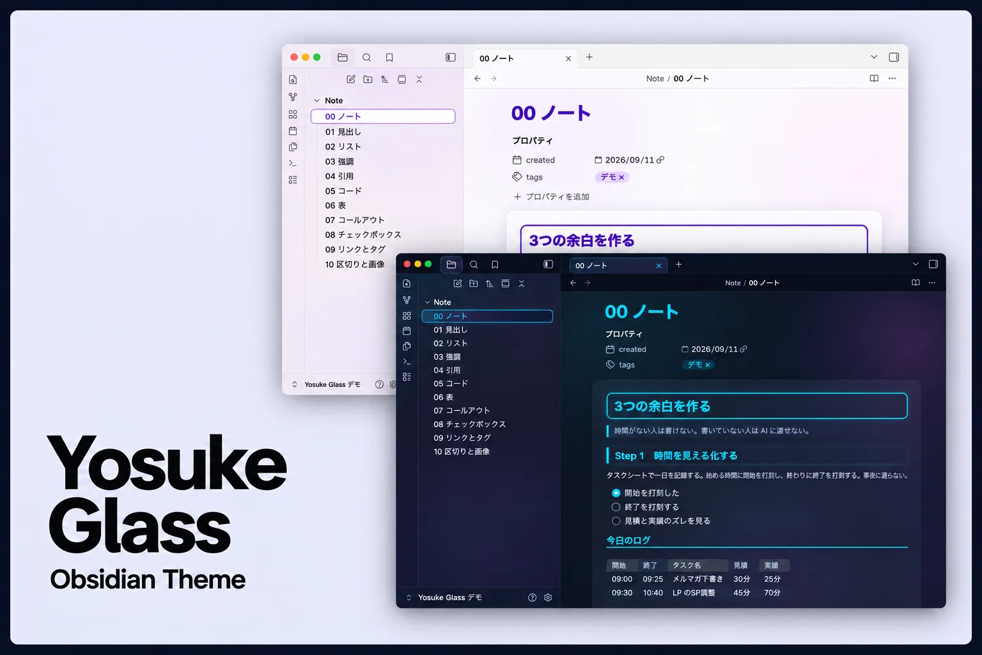The image size is (982, 655).
Task: Toggle left sidebar icon in light window
Action: (x=451, y=58)
